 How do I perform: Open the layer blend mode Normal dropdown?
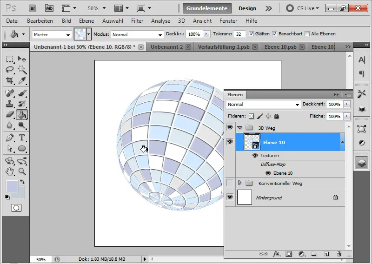263,105
